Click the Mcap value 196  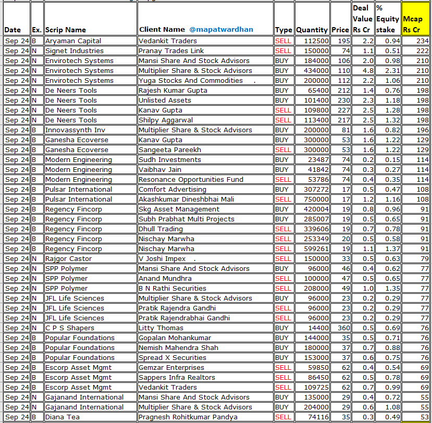(415, 130)
